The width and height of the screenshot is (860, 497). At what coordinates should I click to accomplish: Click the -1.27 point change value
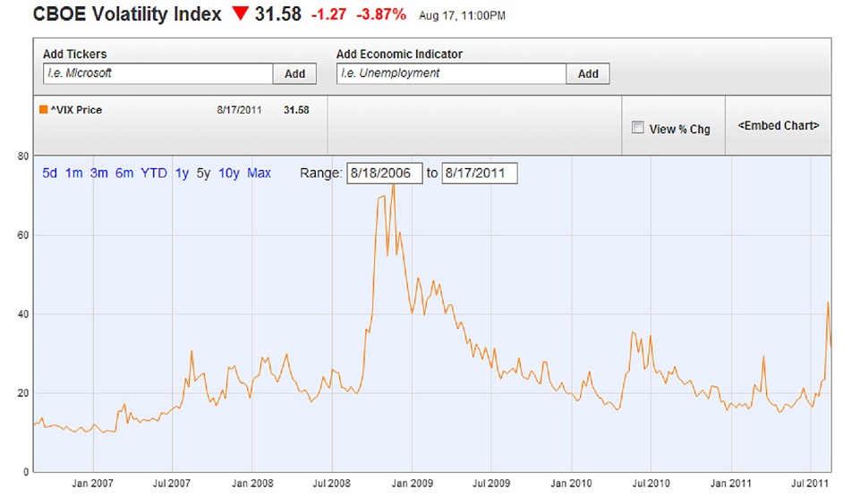(x=328, y=14)
